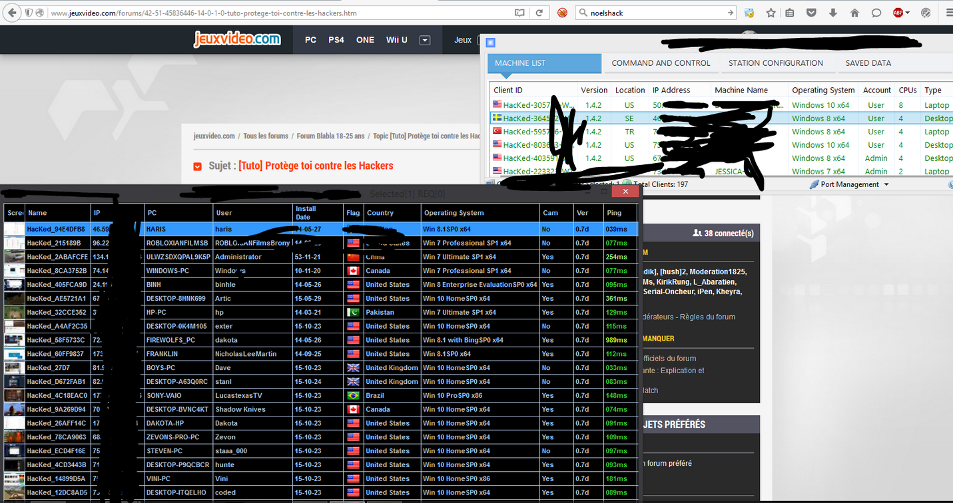Sort by the CPUs column header
This screenshot has width=953, height=503.
tap(908, 90)
